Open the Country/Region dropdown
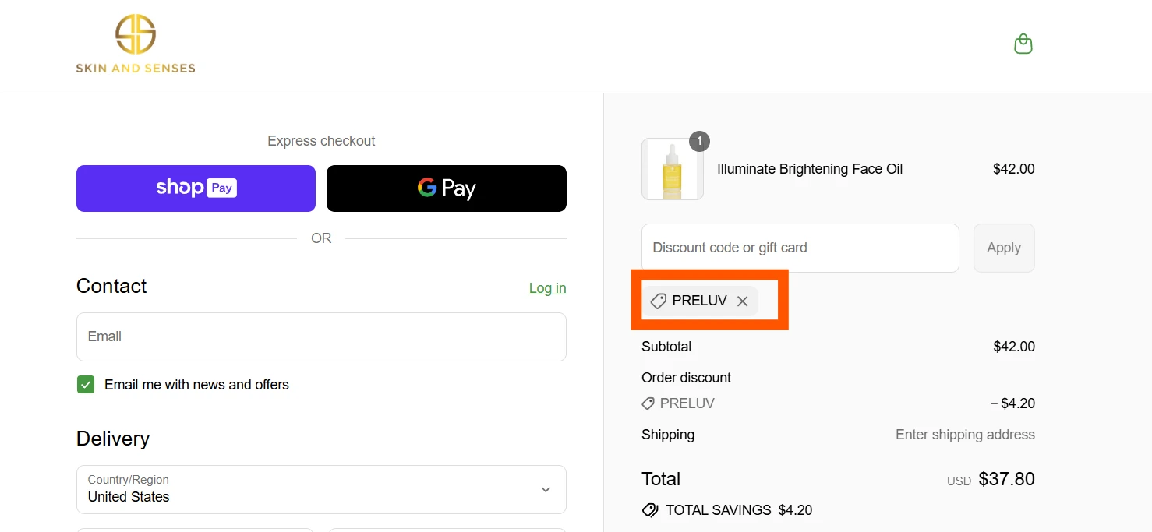Image resolution: width=1152 pixels, height=532 pixels. [321, 489]
